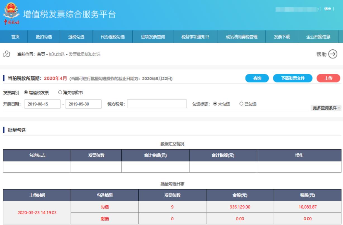The image size is (343, 225).
Task: Open the end date picker 2019-09-30
Action: (83, 104)
